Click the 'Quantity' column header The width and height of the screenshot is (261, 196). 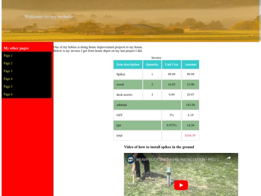152,64
